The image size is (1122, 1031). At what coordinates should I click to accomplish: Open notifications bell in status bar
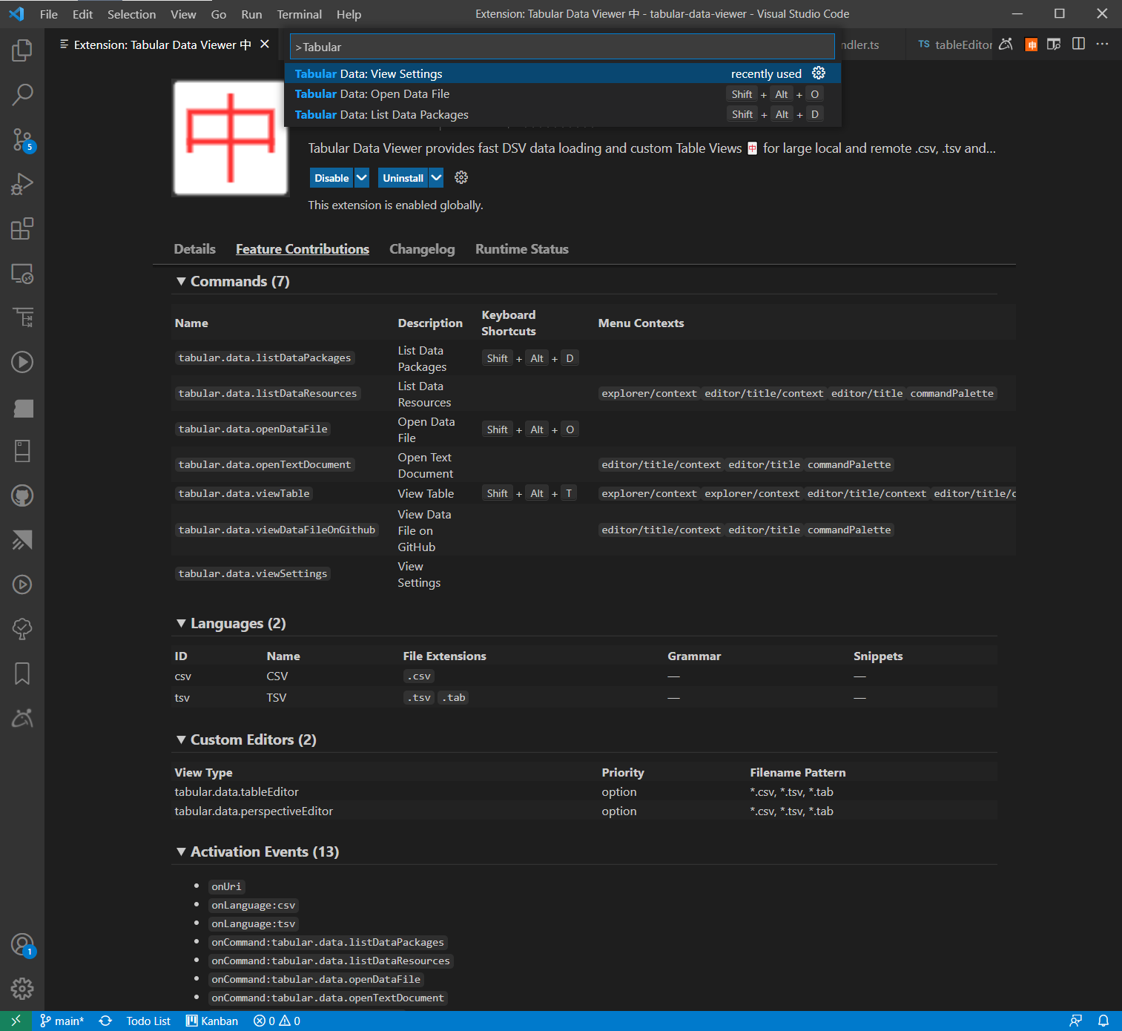(x=1103, y=1021)
